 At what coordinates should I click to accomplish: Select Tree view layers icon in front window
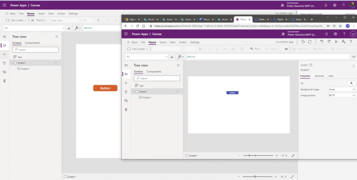coord(126,74)
